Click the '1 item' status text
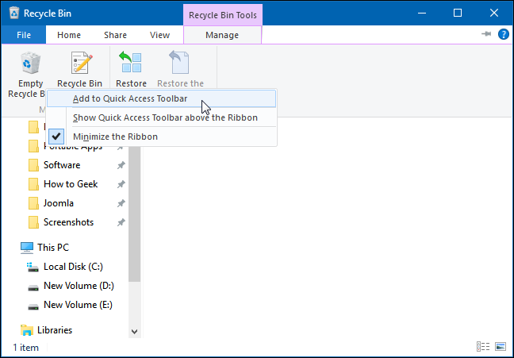The height and width of the screenshot is (358, 514). click(25, 347)
